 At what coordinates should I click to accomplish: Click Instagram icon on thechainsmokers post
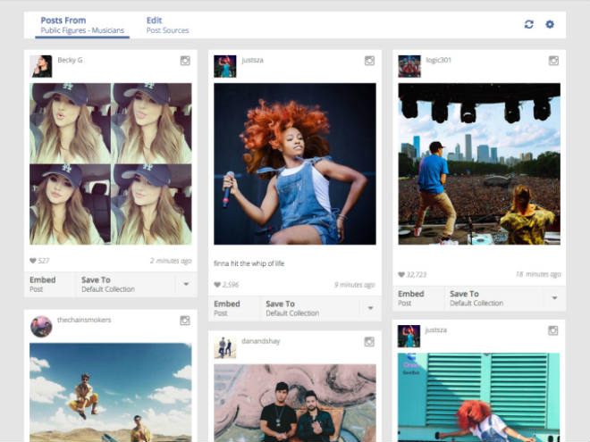tap(185, 320)
